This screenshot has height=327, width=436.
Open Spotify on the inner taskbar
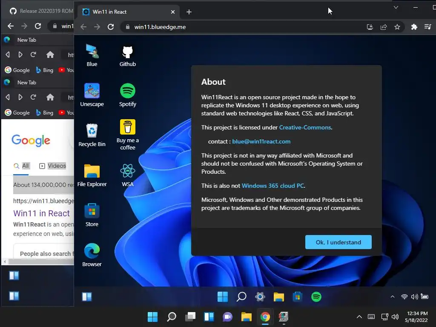click(316, 297)
